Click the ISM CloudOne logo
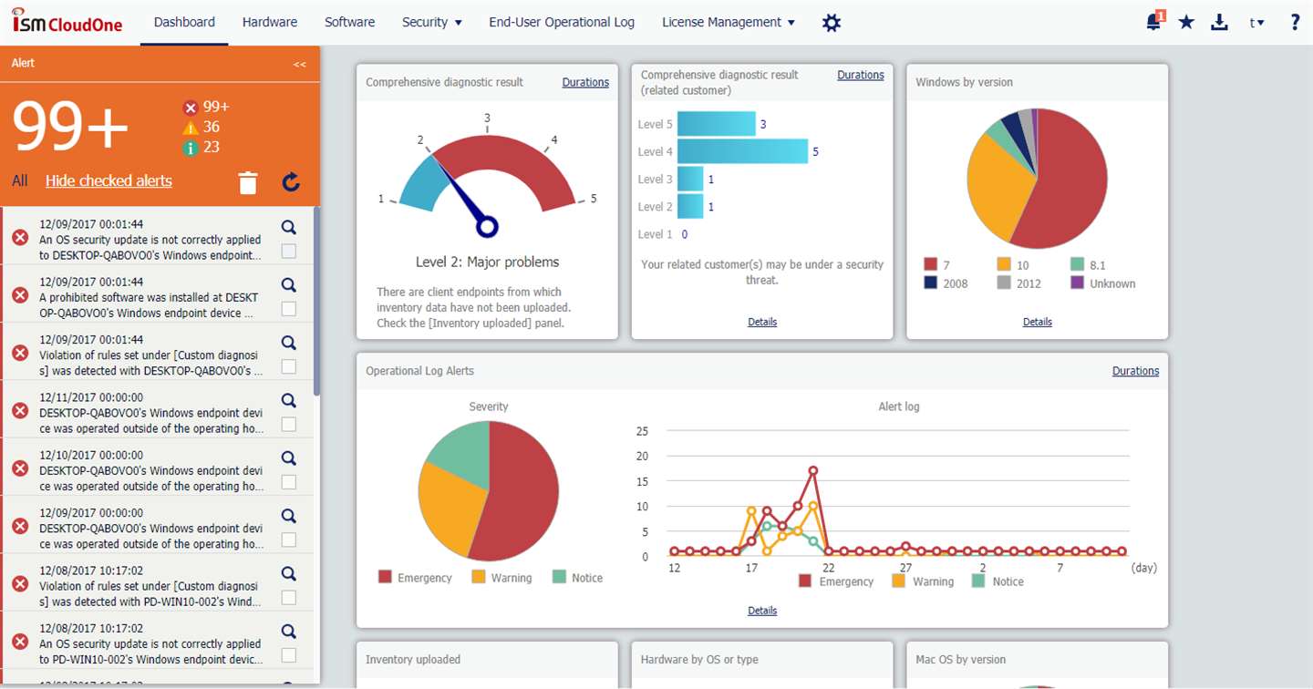 click(x=67, y=22)
